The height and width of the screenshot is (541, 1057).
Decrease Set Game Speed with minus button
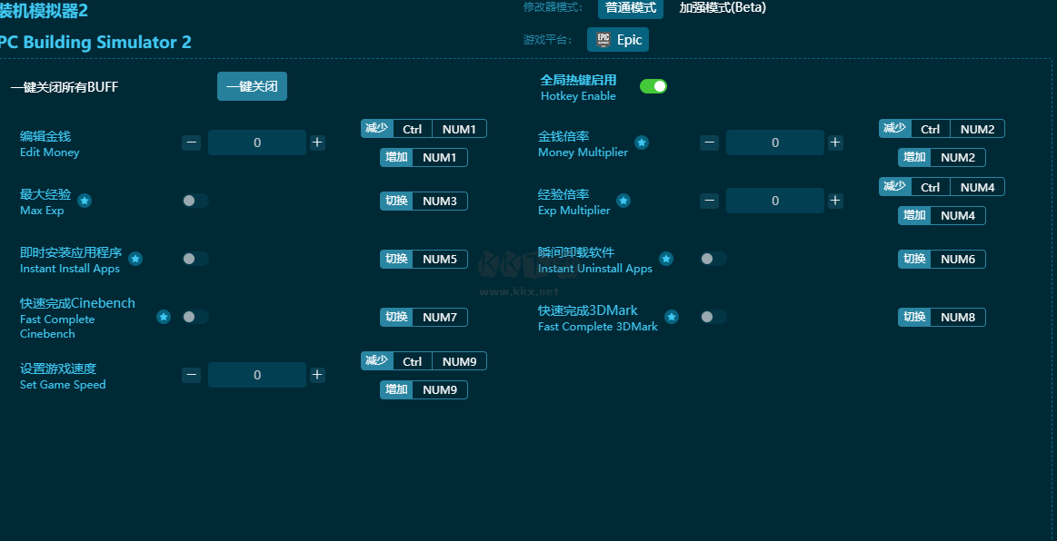click(x=192, y=375)
